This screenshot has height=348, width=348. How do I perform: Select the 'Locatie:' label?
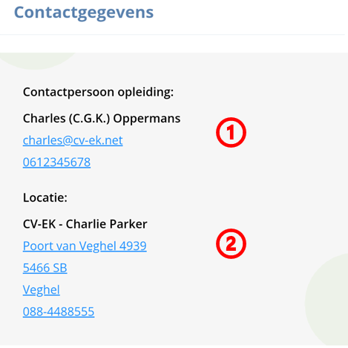coord(45,197)
